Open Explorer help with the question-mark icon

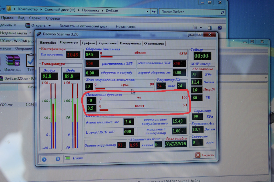click(220, 28)
